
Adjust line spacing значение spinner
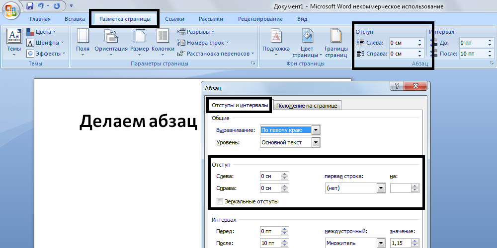415,244
